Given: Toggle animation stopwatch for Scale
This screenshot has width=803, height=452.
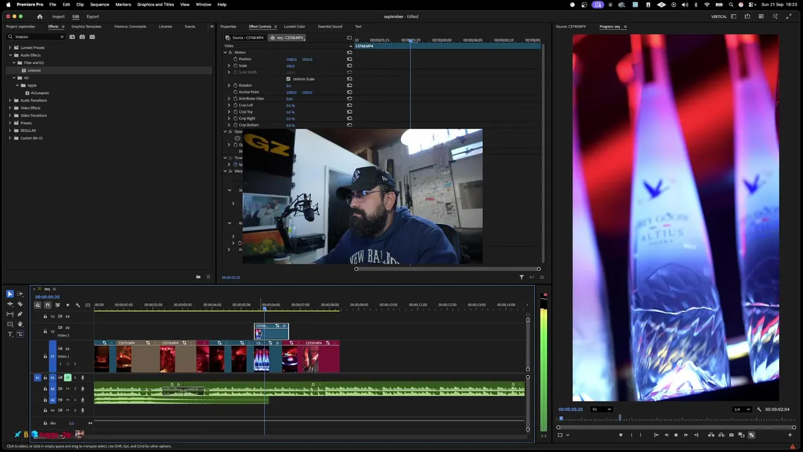Looking at the screenshot, I should pos(236,66).
